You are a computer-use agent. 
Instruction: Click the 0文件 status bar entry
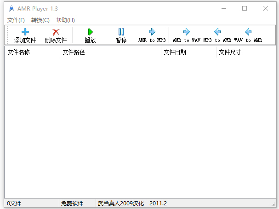(14, 203)
